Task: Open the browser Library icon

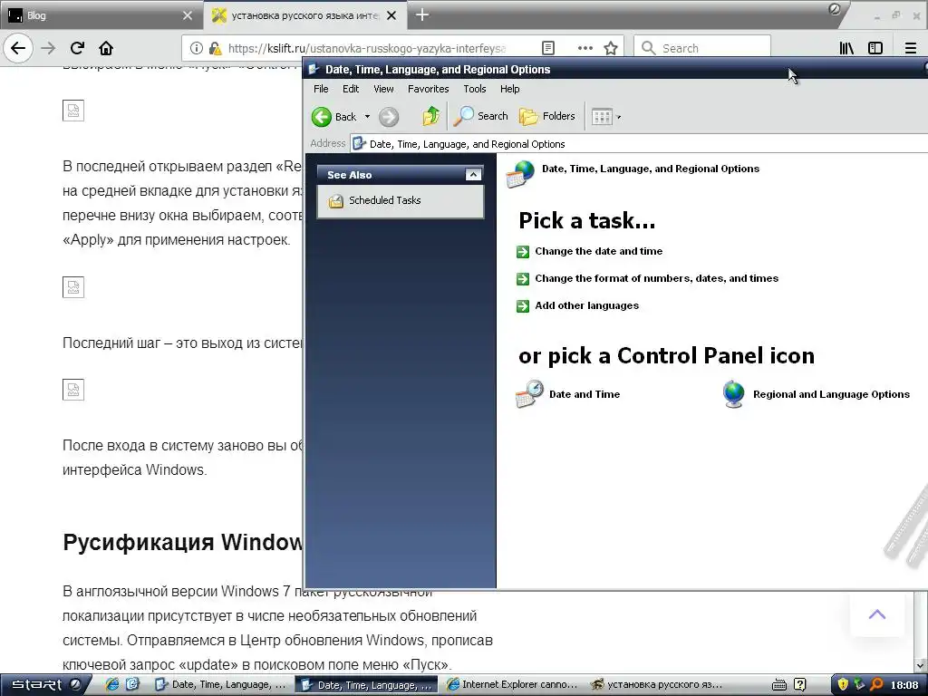Action: tap(846, 48)
